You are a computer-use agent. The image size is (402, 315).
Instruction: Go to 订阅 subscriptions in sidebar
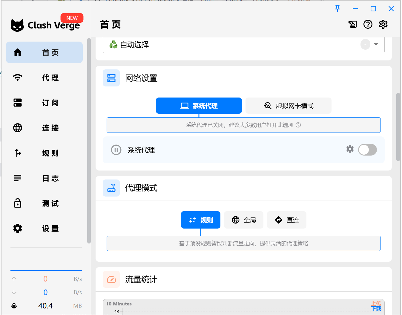click(44, 103)
